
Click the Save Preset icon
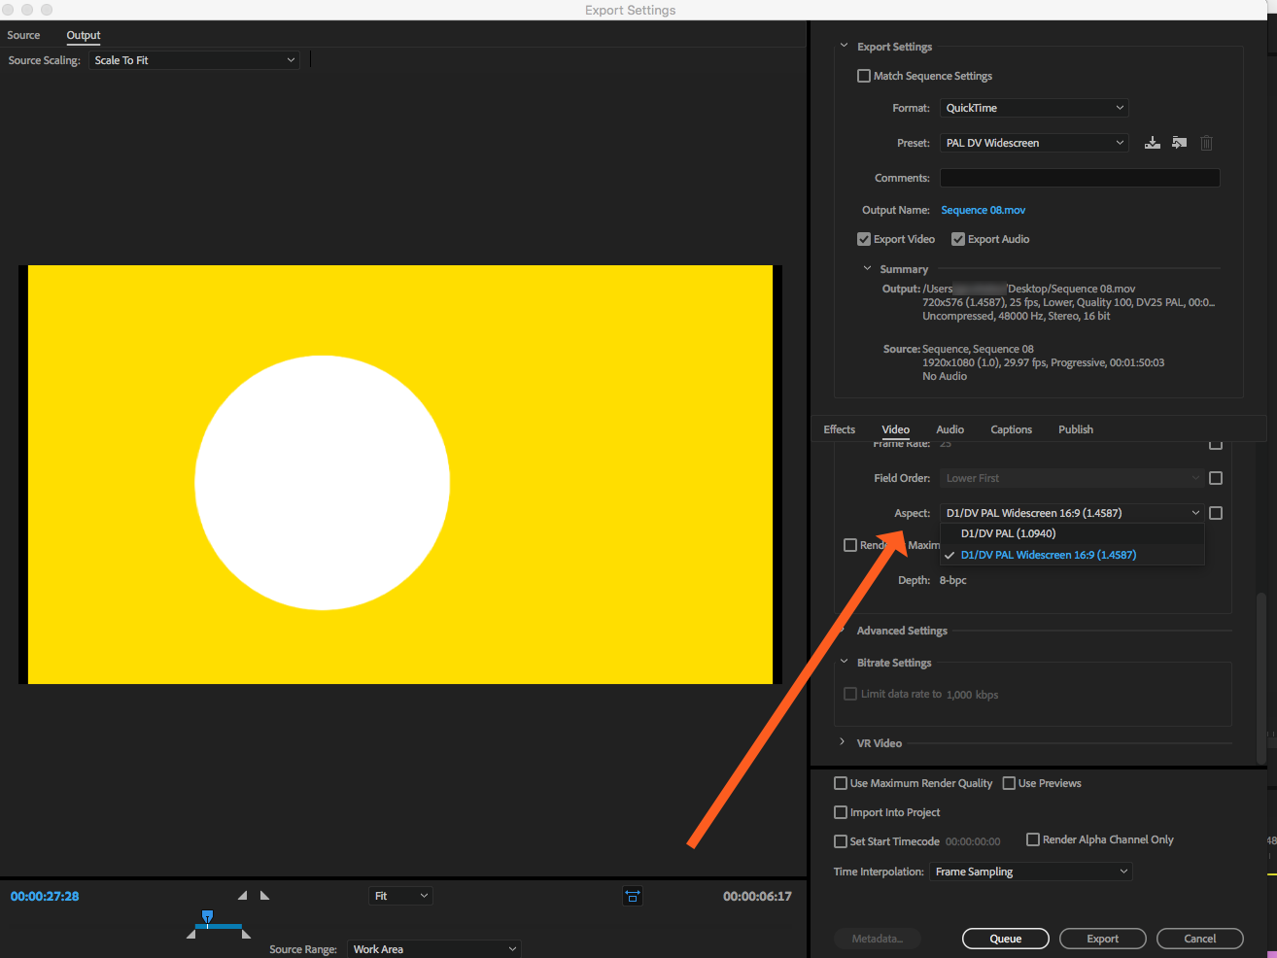coord(1153,143)
